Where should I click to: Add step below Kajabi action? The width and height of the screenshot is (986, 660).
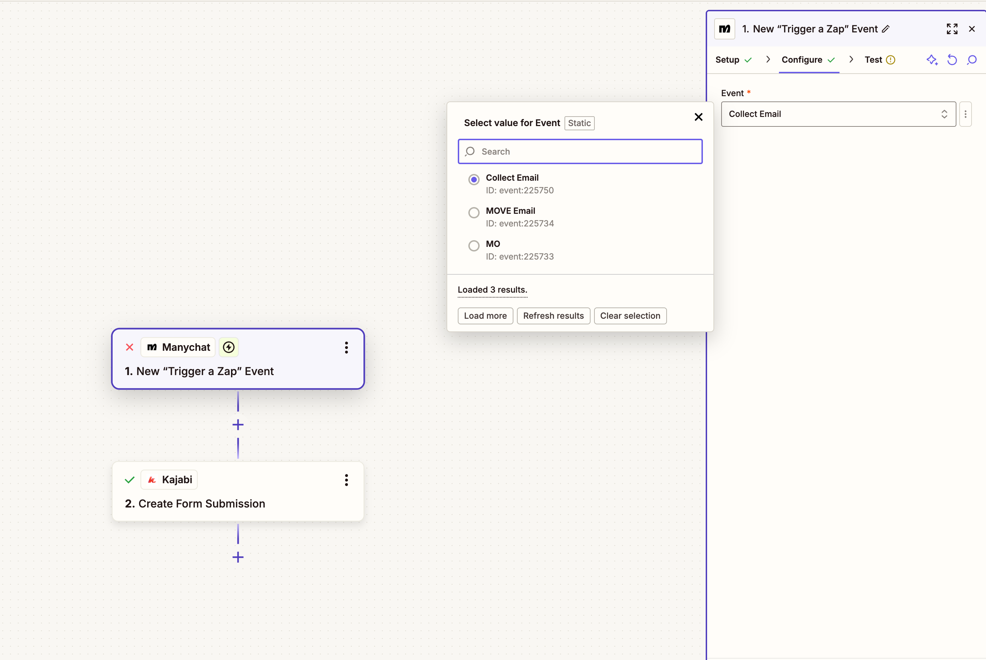[238, 557]
